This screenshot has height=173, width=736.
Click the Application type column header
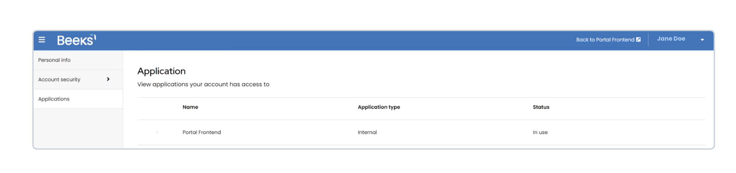(x=379, y=107)
